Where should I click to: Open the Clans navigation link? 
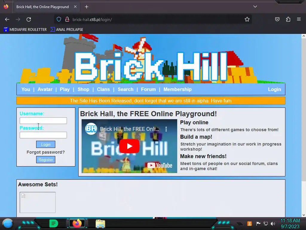tap(103, 89)
